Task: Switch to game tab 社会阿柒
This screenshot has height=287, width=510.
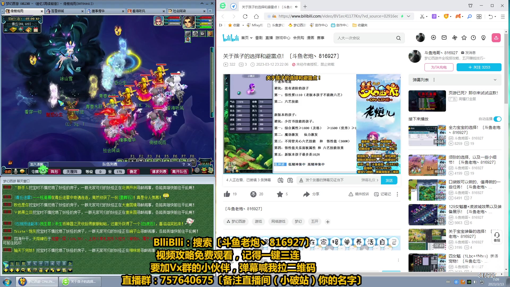Action: click(x=187, y=11)
